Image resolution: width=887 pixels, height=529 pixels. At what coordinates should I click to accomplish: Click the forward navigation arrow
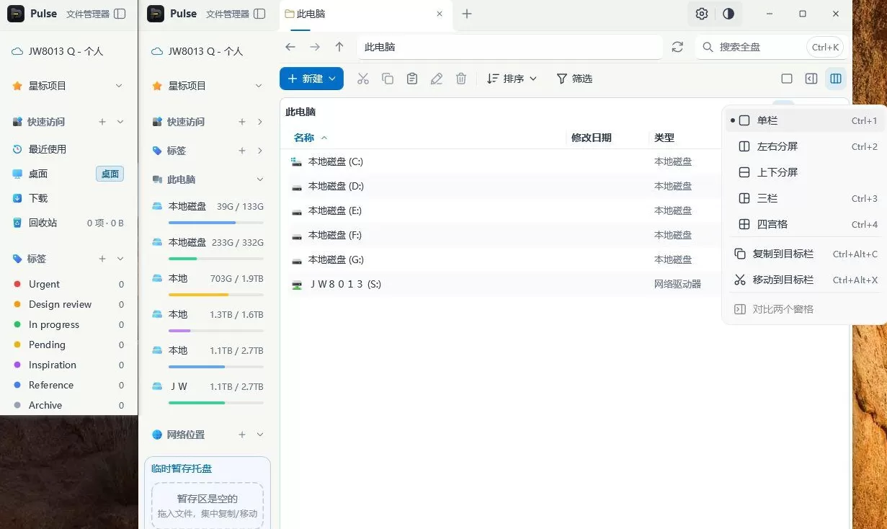[315, 47]
